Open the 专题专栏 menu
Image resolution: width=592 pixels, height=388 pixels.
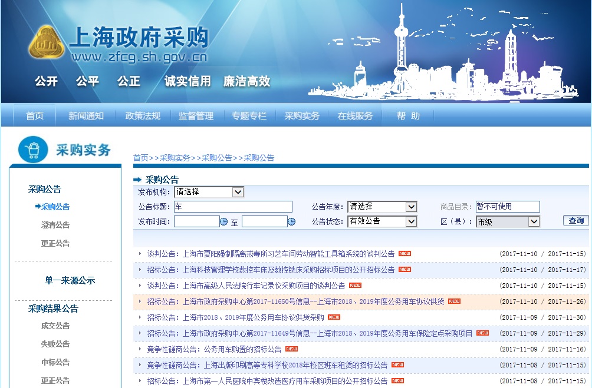coord(249,116)
